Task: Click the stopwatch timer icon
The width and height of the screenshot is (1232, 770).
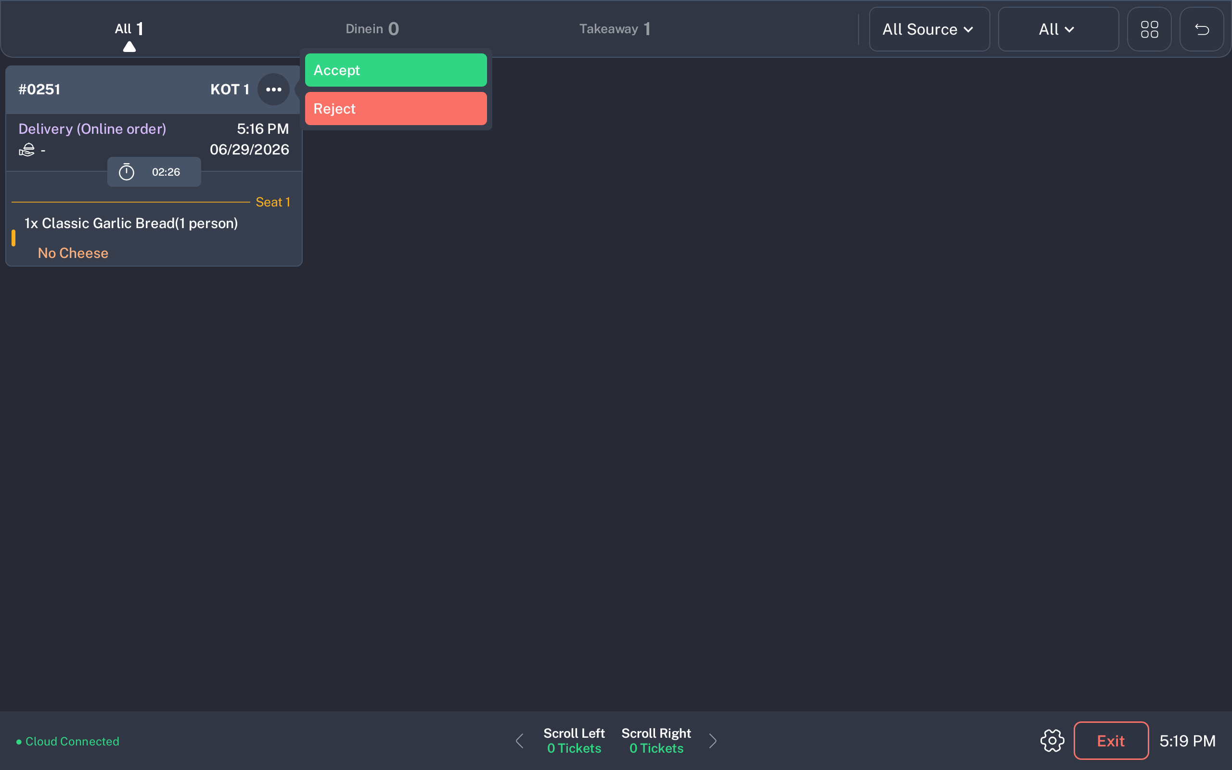Action: [x=126, y=172]
